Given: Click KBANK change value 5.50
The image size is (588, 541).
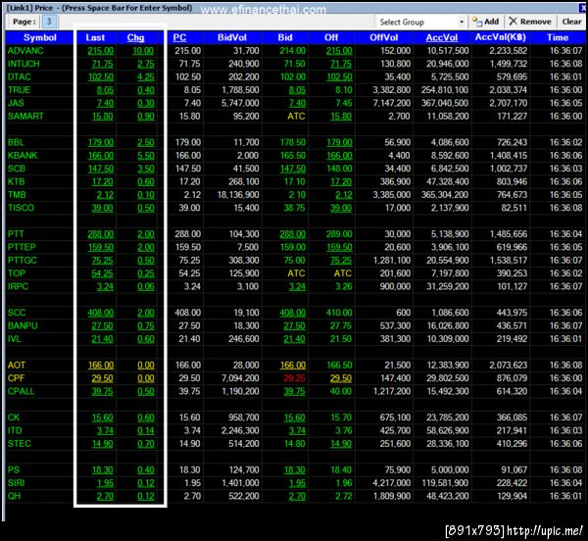Looking at the screenshot, I should [146, 156].
